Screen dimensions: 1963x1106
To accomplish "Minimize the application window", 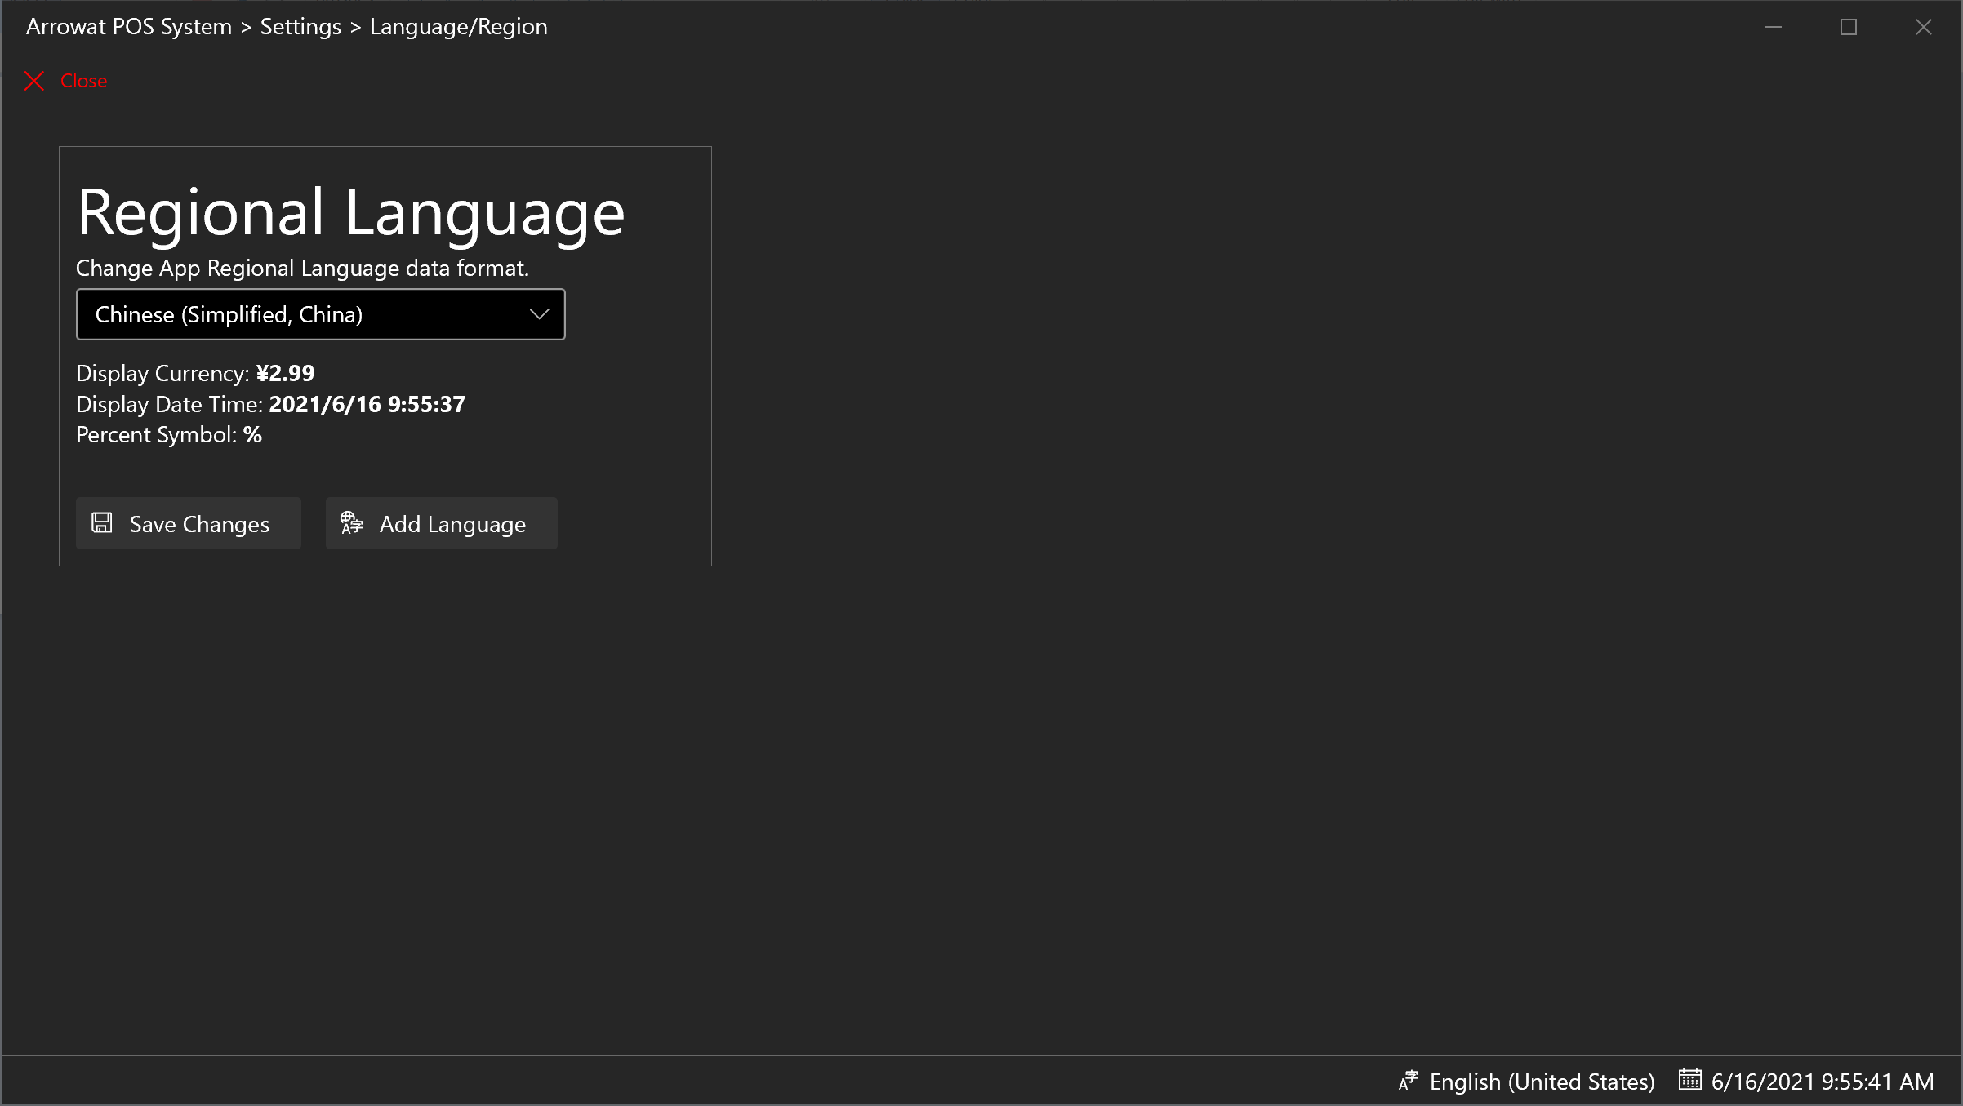I will (1774, 27).
